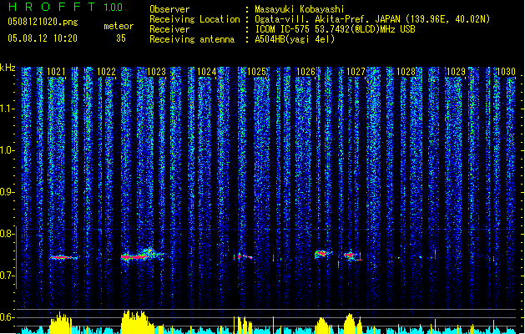Click the 'meteor' label
This screenshot has height=334, width=525.
[119, 26]
